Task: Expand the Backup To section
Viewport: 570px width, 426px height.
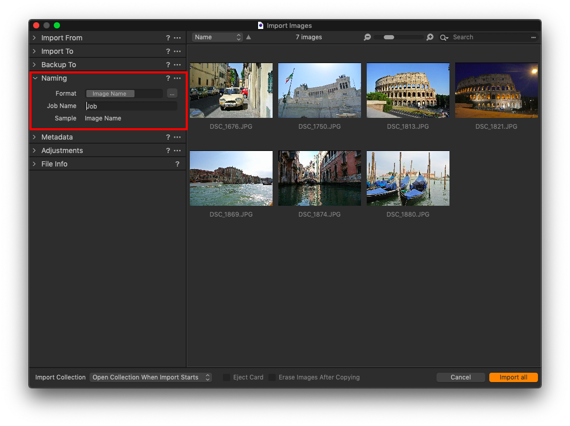Action: 35,65
